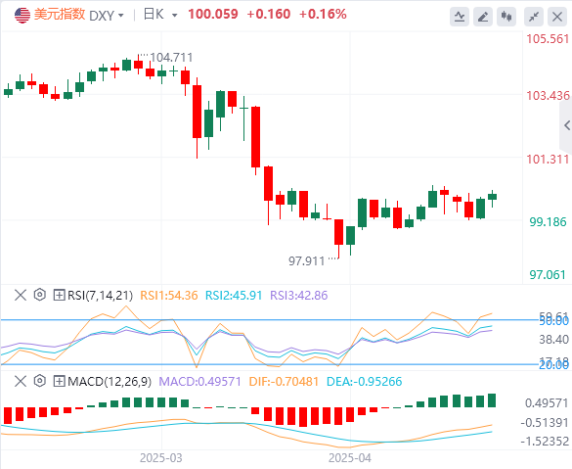Click the 38.40 RSI axis label
This screenshot has height=469, width=572.
point(553,340)
